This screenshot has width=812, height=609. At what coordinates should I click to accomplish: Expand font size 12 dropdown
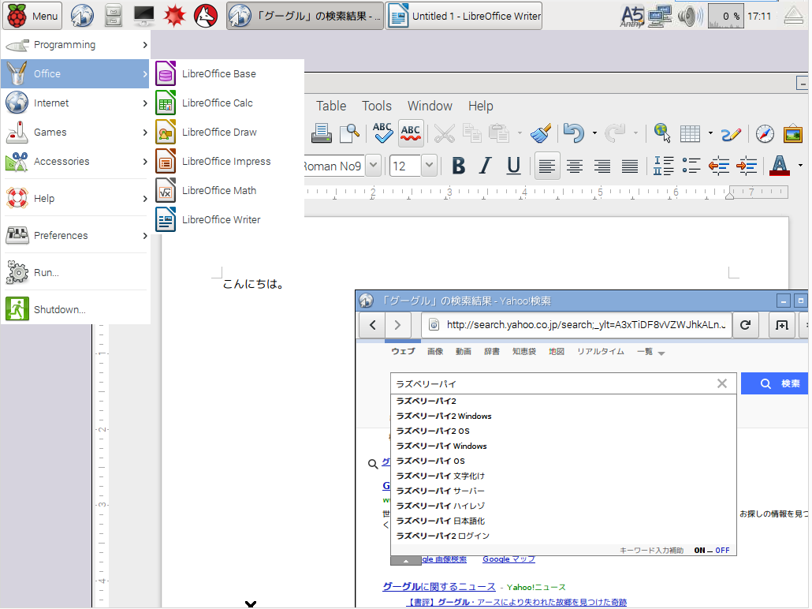pyautogui.click(x=429, y=166)
